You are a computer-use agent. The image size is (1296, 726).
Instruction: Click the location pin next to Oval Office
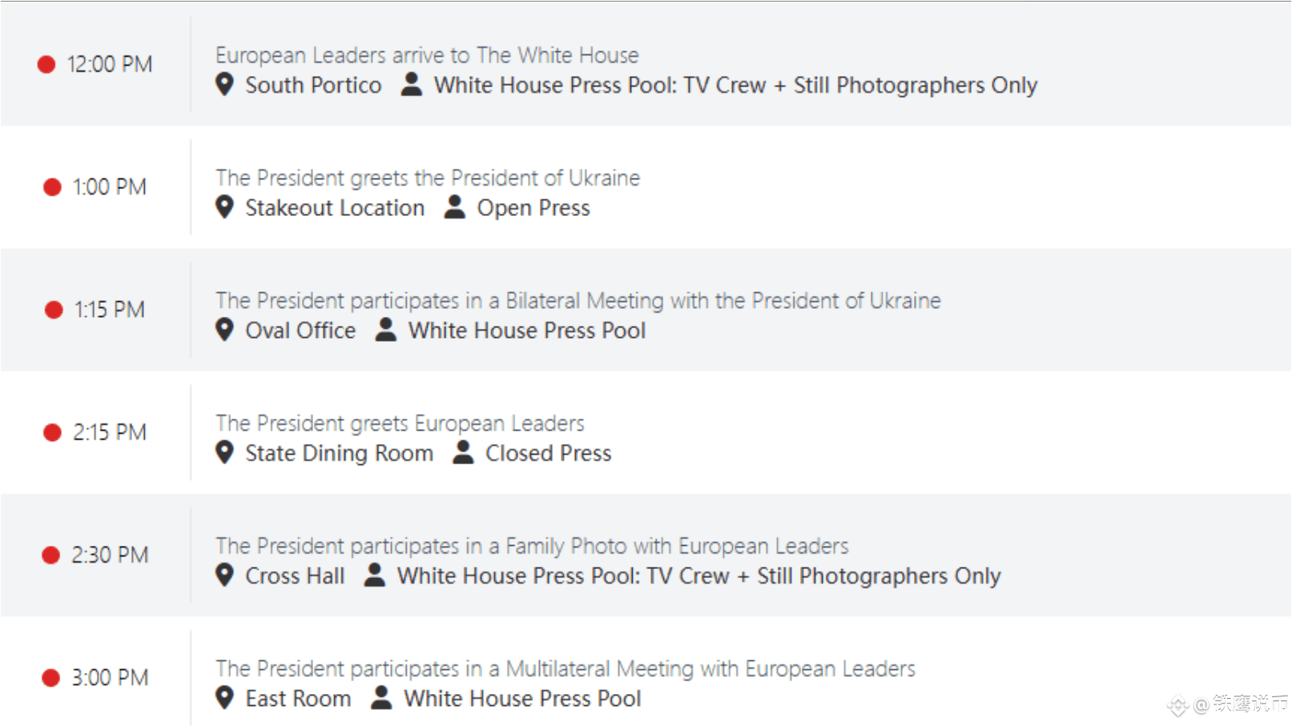pos(225,329)
